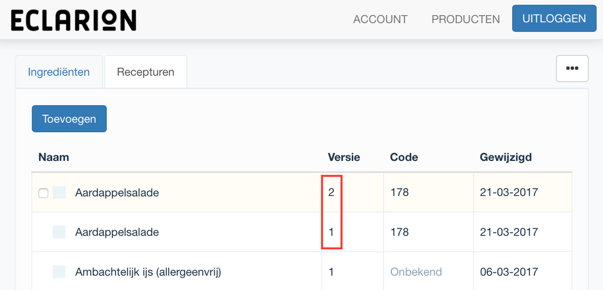The image size is (603, 290).
Task: Click the thumbnail of Aardappelsalade version 2
Action: tap(59, 192)
